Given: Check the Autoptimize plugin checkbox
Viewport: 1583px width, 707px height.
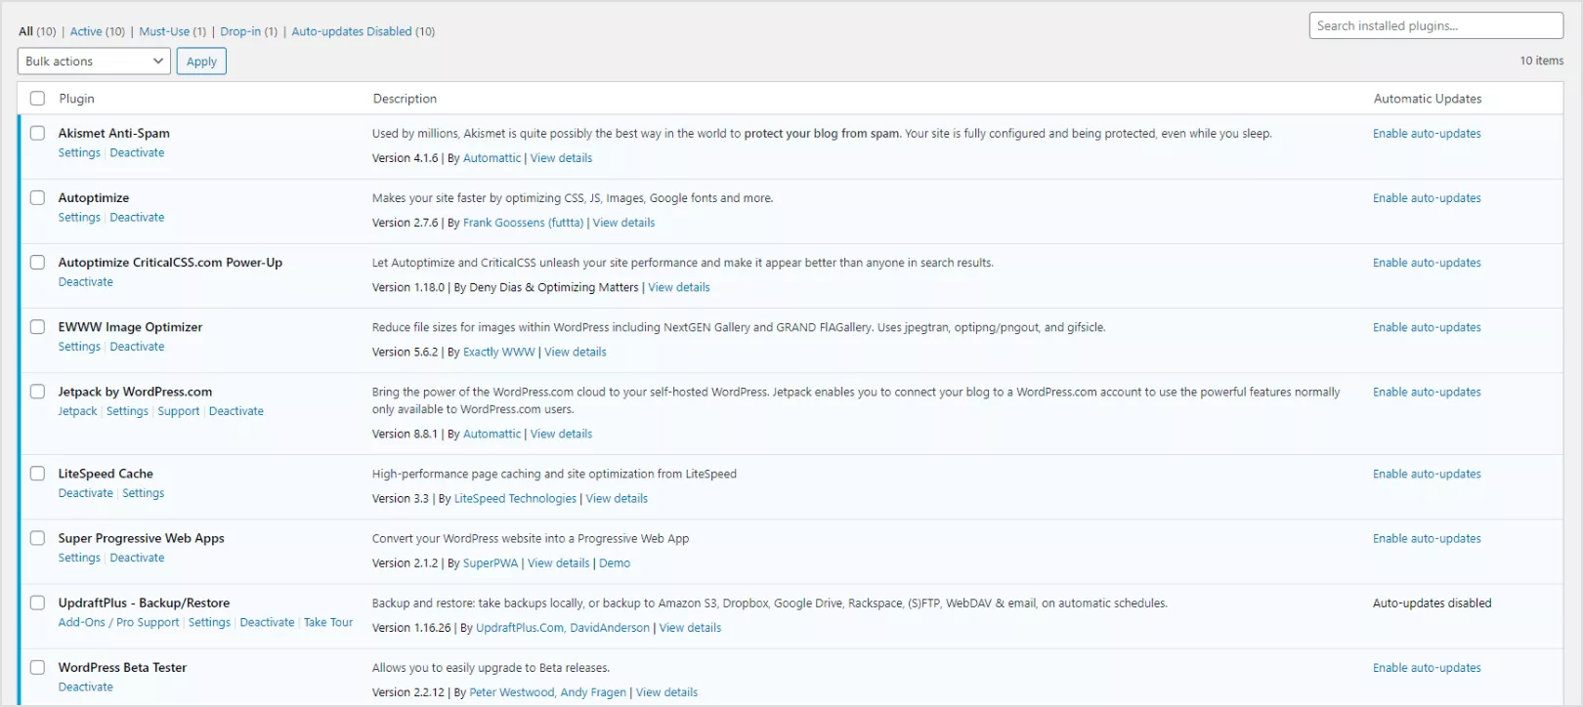Looking at the screenshot, I should pos(37,197).
